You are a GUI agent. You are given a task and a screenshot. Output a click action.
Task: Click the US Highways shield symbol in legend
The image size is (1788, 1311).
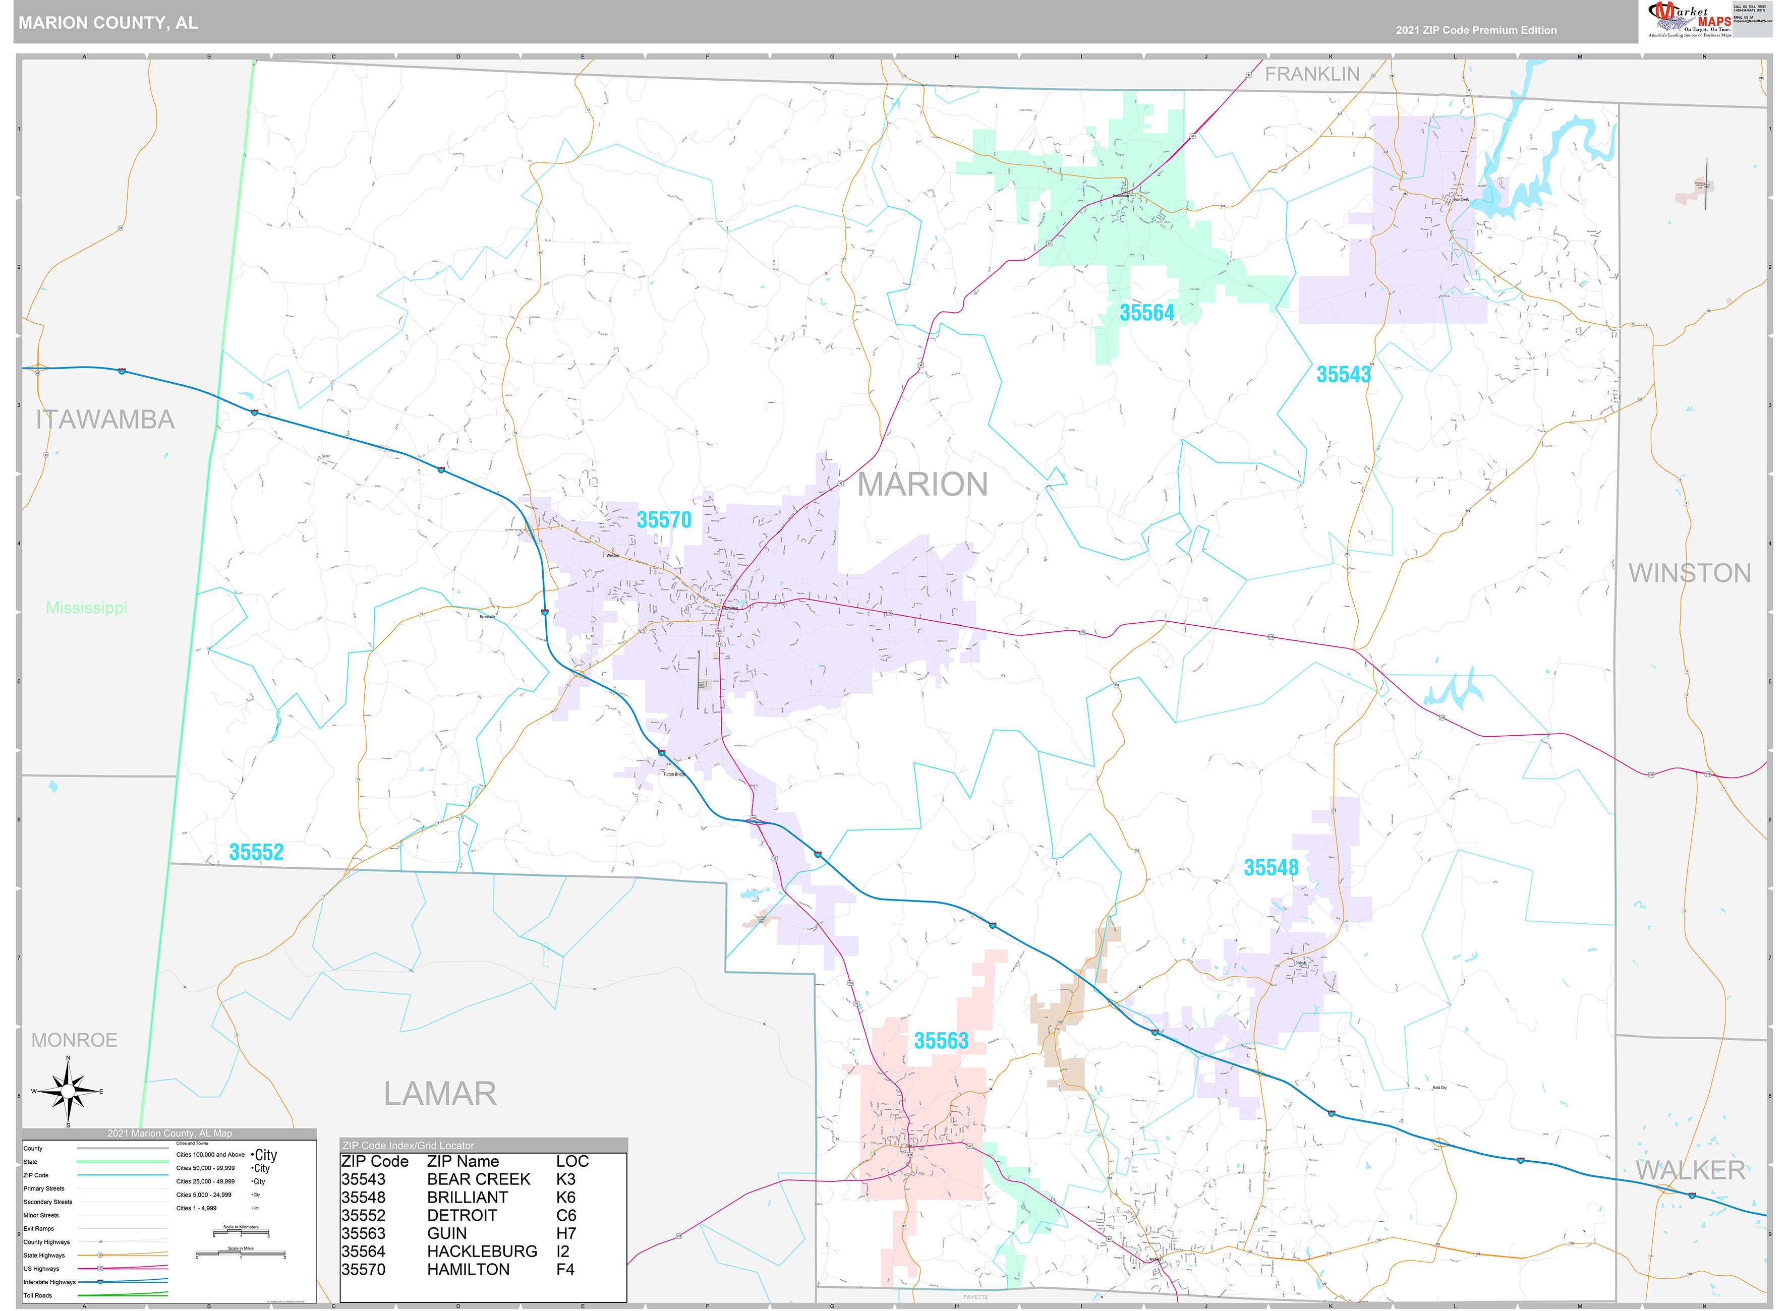tap(100, 1269)
